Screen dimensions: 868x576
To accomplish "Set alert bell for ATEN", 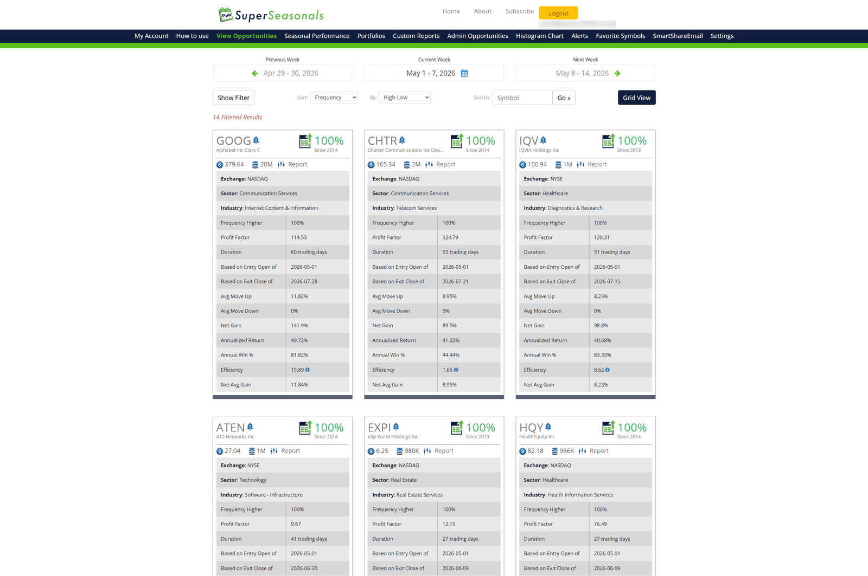I will click(250, 426).
